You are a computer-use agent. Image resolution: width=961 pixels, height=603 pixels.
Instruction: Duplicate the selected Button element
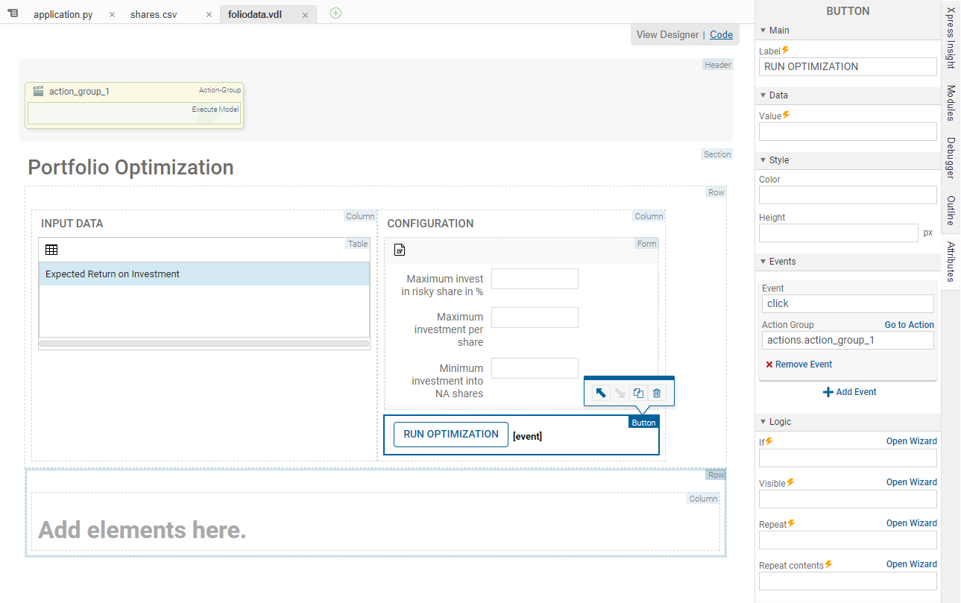[638, 393]
